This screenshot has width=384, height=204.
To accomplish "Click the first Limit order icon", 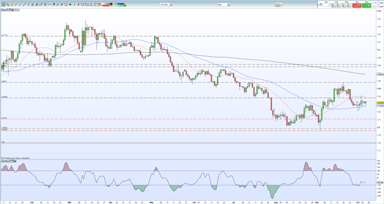I will point(334,6).
